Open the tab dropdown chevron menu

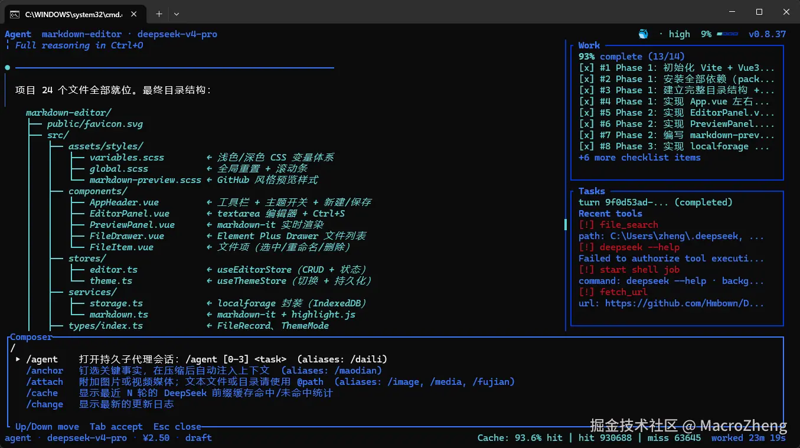177,14
